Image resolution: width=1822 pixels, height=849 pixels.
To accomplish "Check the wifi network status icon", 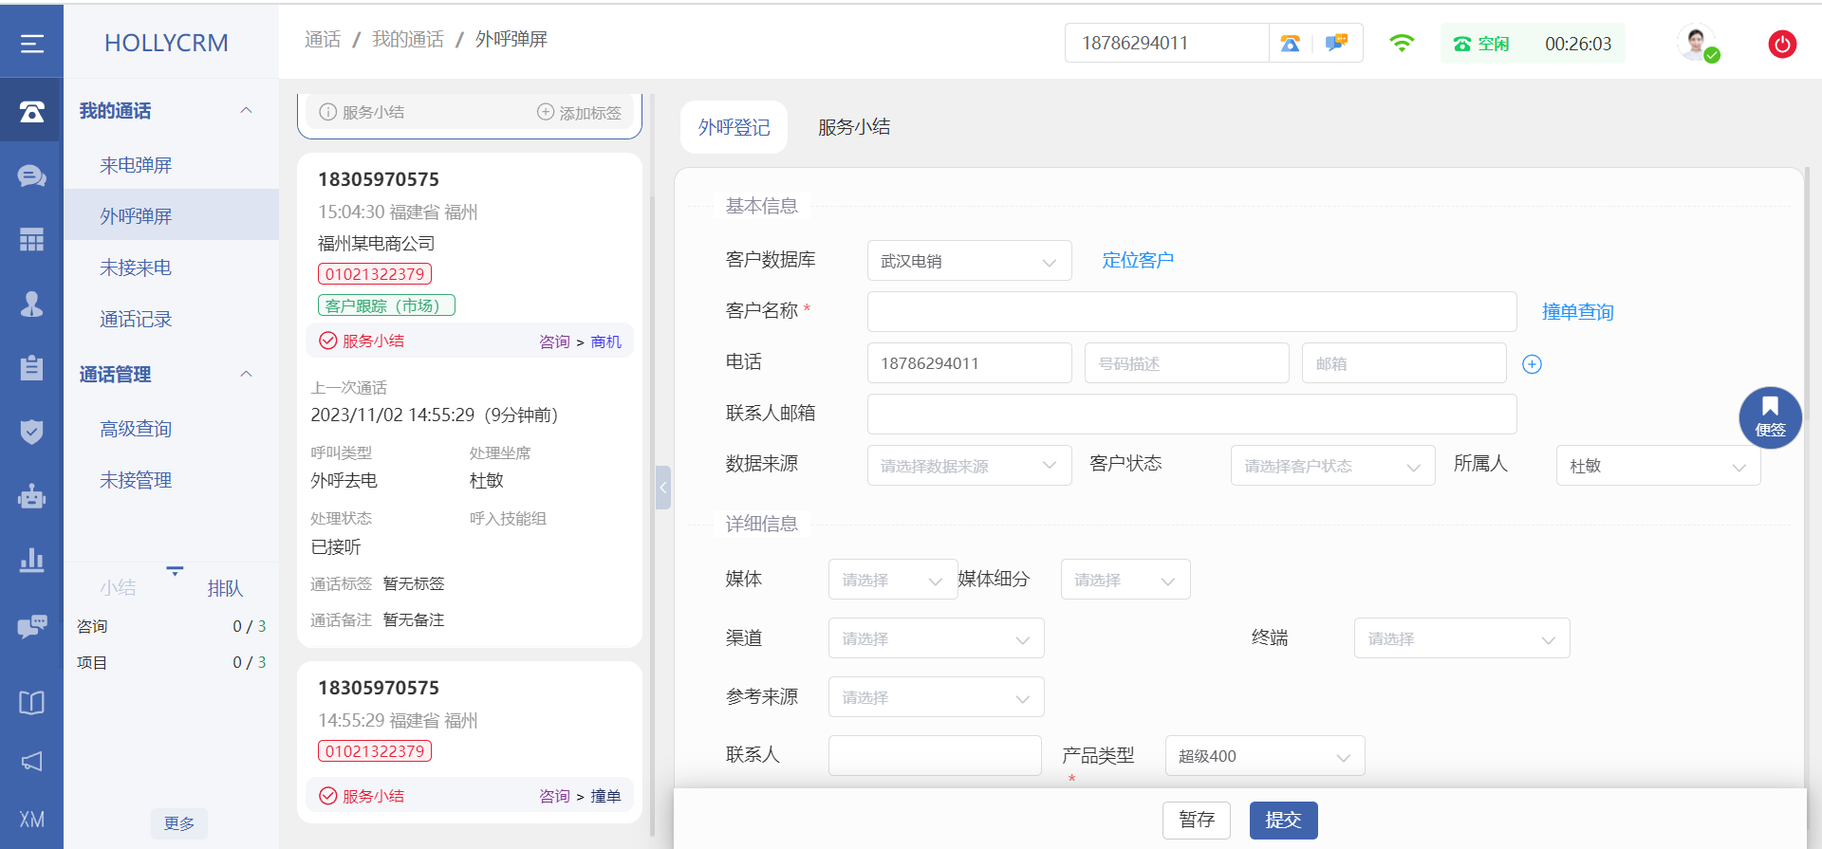I will 1402,43.
